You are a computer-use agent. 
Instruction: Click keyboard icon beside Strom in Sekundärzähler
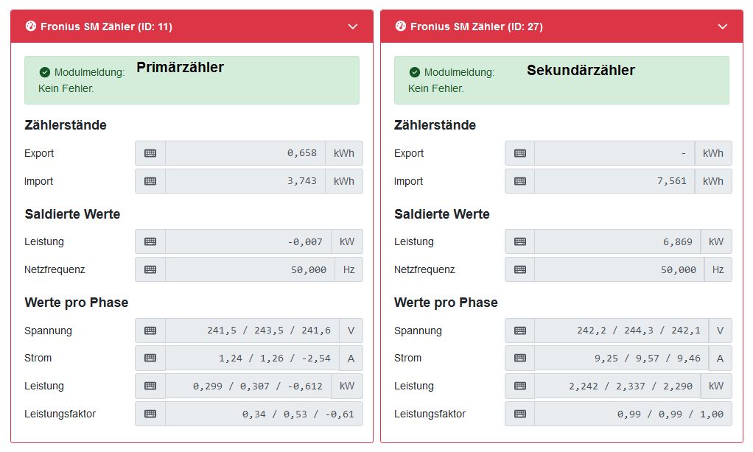520,358
